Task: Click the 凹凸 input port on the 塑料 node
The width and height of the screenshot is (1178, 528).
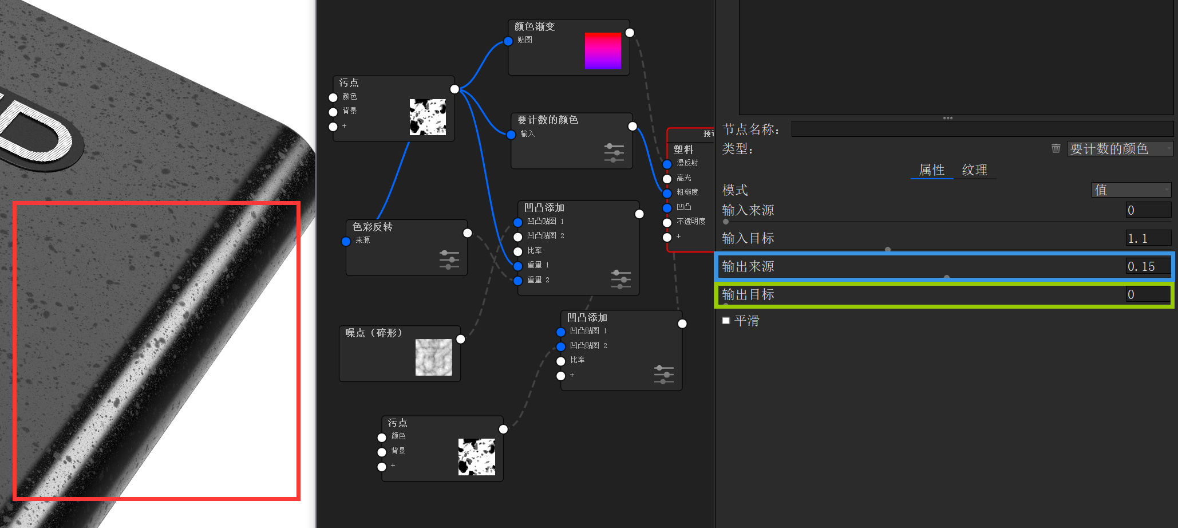Action: [666, 207]
